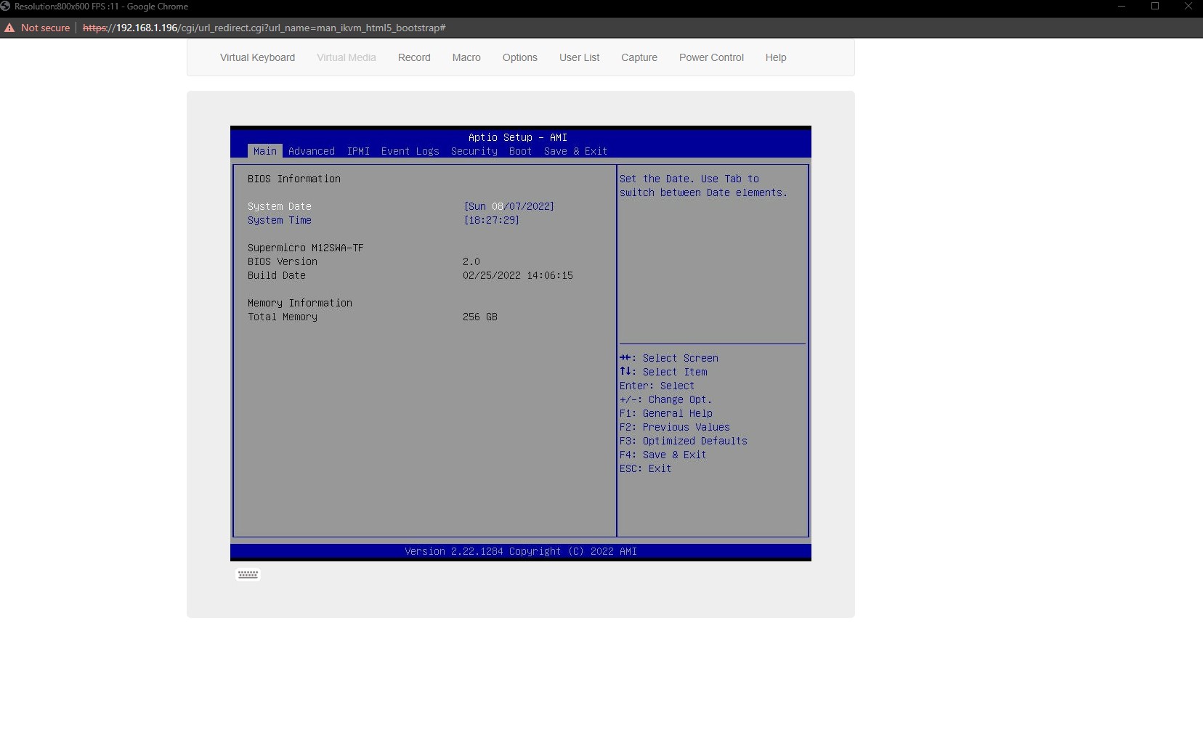Click the Enter: Select help line
Screen dimensions: 1203x732
657,386
